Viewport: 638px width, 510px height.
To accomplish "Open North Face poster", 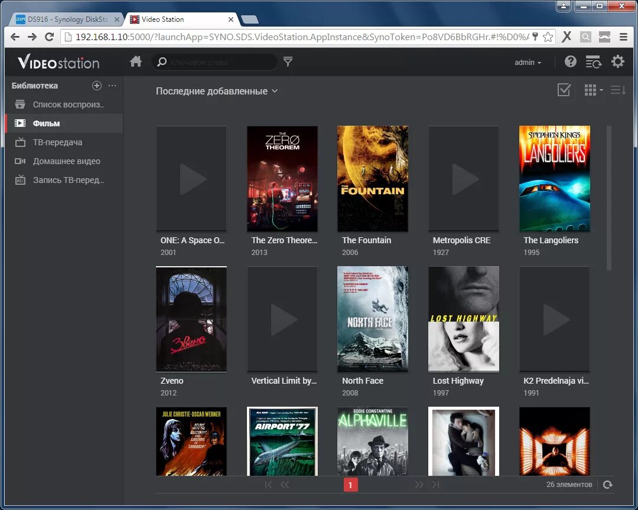I will [x=373, y=319].
